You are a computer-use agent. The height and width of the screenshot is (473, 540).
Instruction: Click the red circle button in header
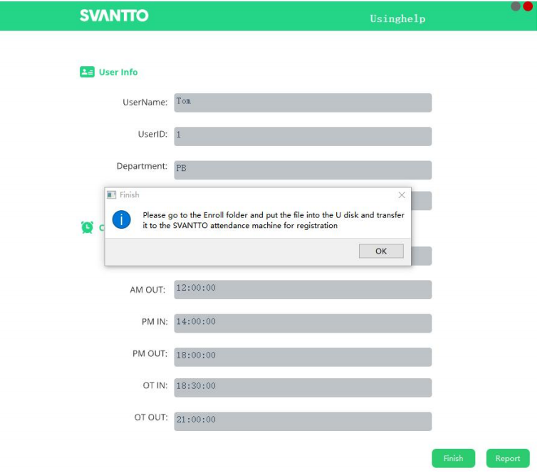528,6
